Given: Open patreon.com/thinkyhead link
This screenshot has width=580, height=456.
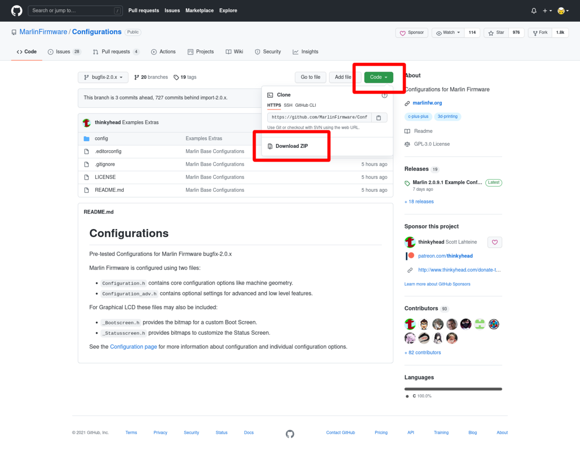Looking at the screenshot, I should tap(445, 256).
